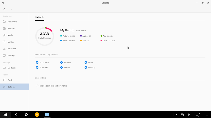Click the teal Picture storage color dot
This screenshot has width=211, height=118.
(x=61, y=36)
